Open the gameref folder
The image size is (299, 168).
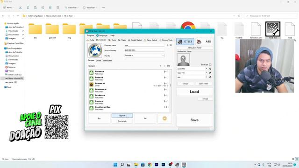(52, 31)
